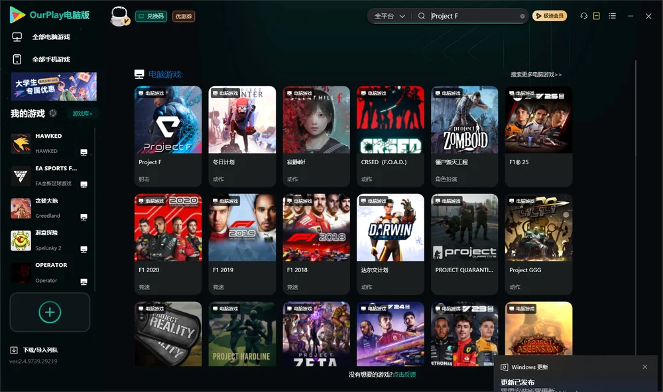Open the 冬日计划 game card
The image size is (663, 392).
pos(242,136)
